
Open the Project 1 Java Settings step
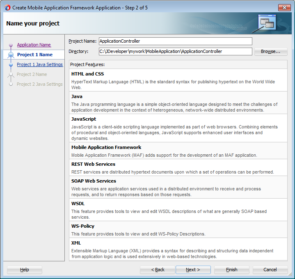[40, 64]
